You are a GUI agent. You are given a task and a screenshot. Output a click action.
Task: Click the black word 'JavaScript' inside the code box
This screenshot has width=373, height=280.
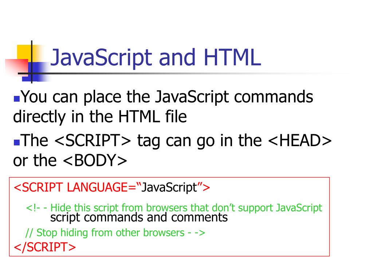point(169,187)
